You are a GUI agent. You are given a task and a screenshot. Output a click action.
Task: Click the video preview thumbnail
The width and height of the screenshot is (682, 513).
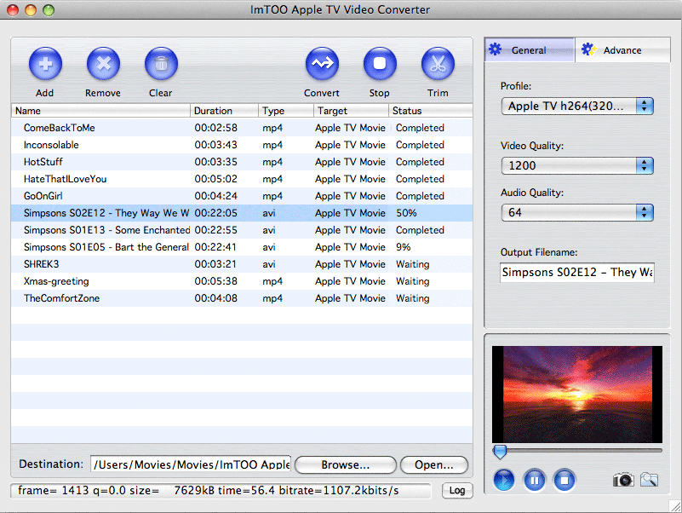coord(576,394)
